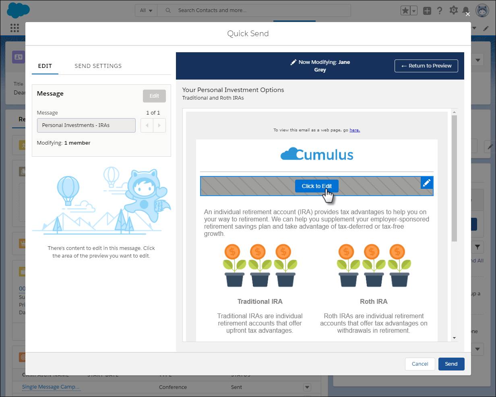Go to the next message arrow
496x397 pixels.
click(x=159, y=125)
